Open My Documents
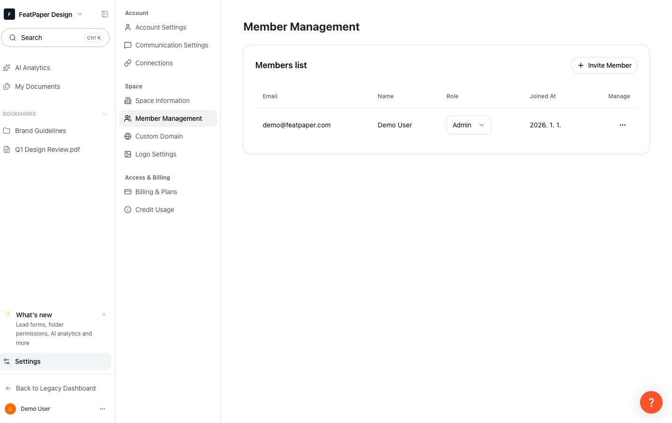Viewport: 672px width, 423px height. pyautogui.click(x=38, y=86)
